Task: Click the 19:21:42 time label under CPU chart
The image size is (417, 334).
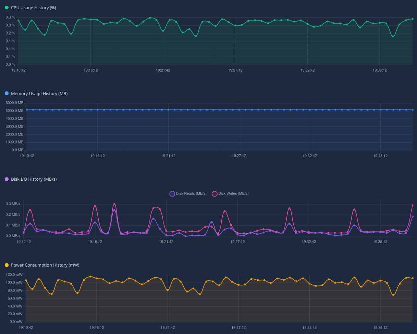Action: 163,70
